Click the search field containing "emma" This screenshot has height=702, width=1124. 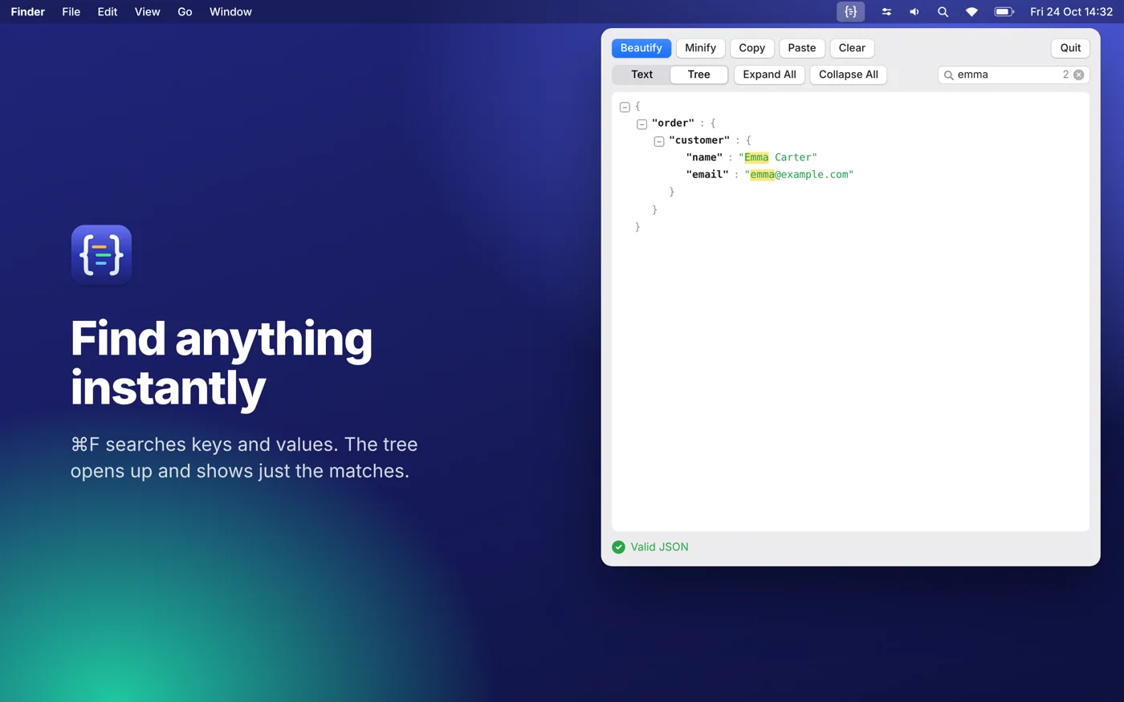pos(1013,75)
